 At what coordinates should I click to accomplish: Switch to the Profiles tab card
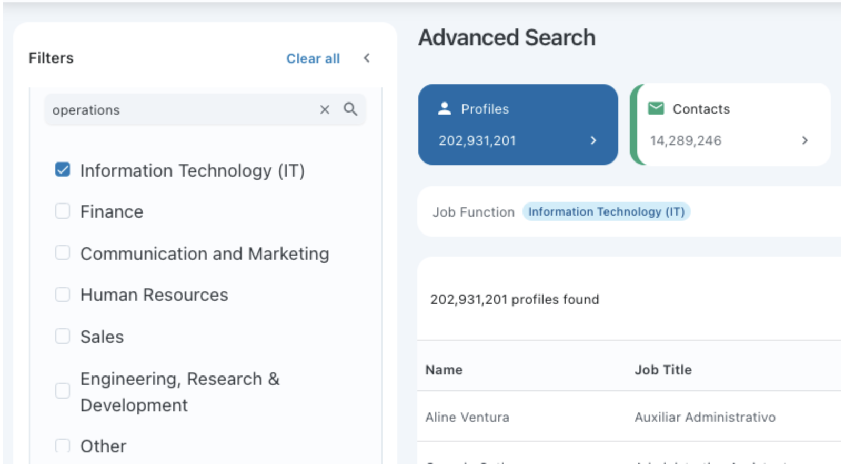[x=518, y=125]
